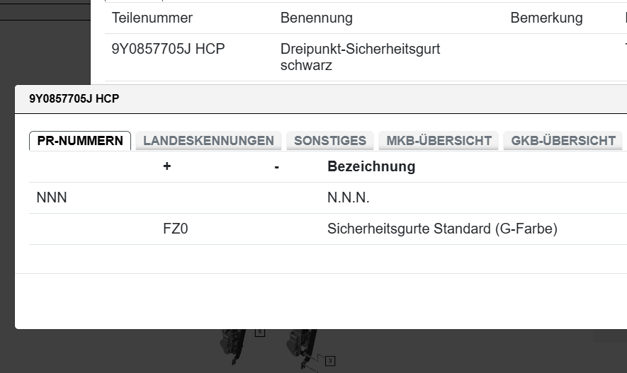
Task: Click the dialog title 9Y0857705J HCP
Action: (74, 99)
